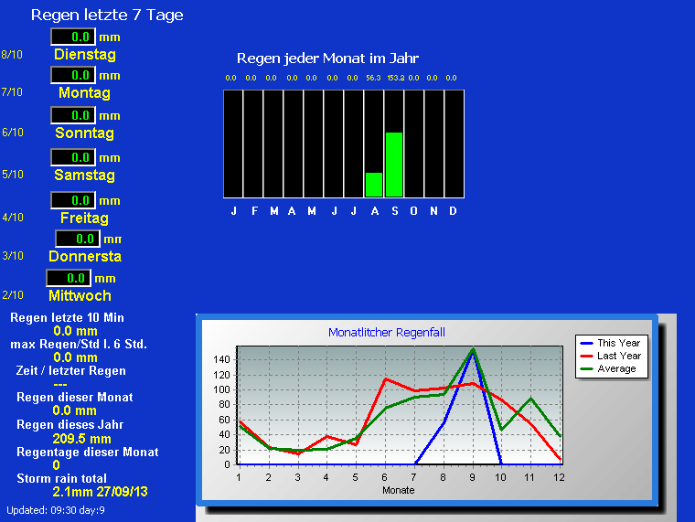
Task: Click the 'Monate' x-axis label
Action: 398,491
